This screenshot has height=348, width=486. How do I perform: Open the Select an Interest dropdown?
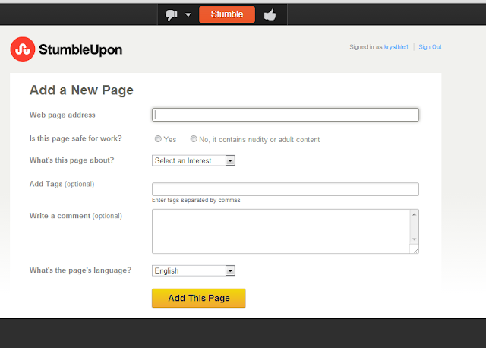coord(194,160)
